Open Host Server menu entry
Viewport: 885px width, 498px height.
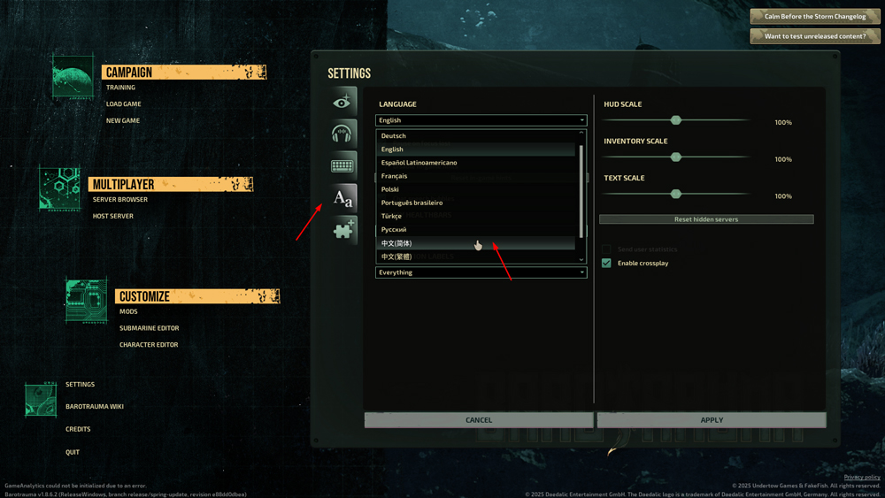coord(113,216)
